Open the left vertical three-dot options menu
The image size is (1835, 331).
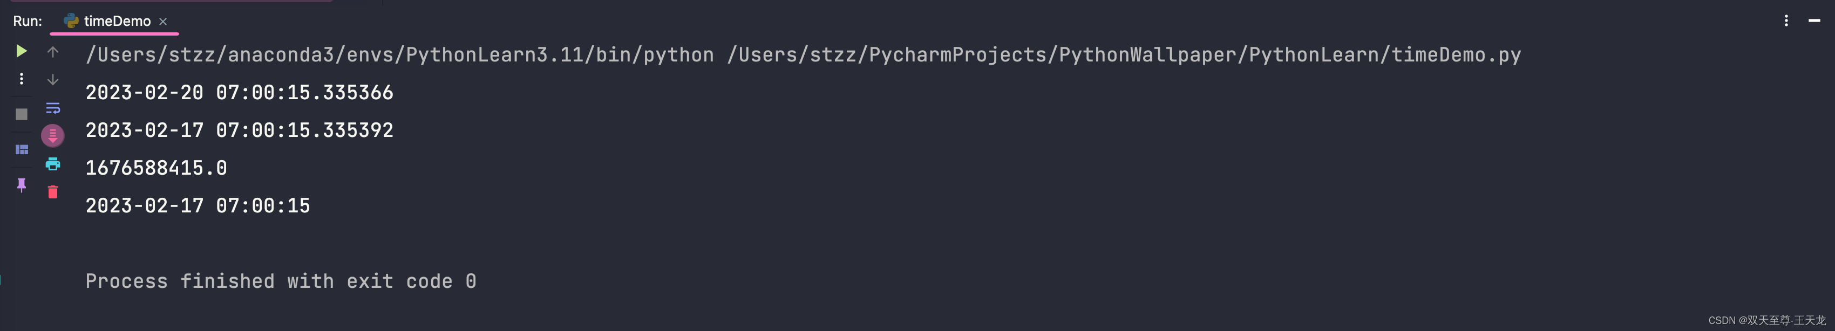tap(22, 78)
